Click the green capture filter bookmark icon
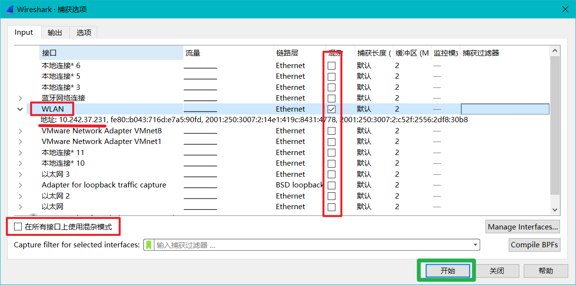Screen dimensions: 576x285 (x=149, y=245)
